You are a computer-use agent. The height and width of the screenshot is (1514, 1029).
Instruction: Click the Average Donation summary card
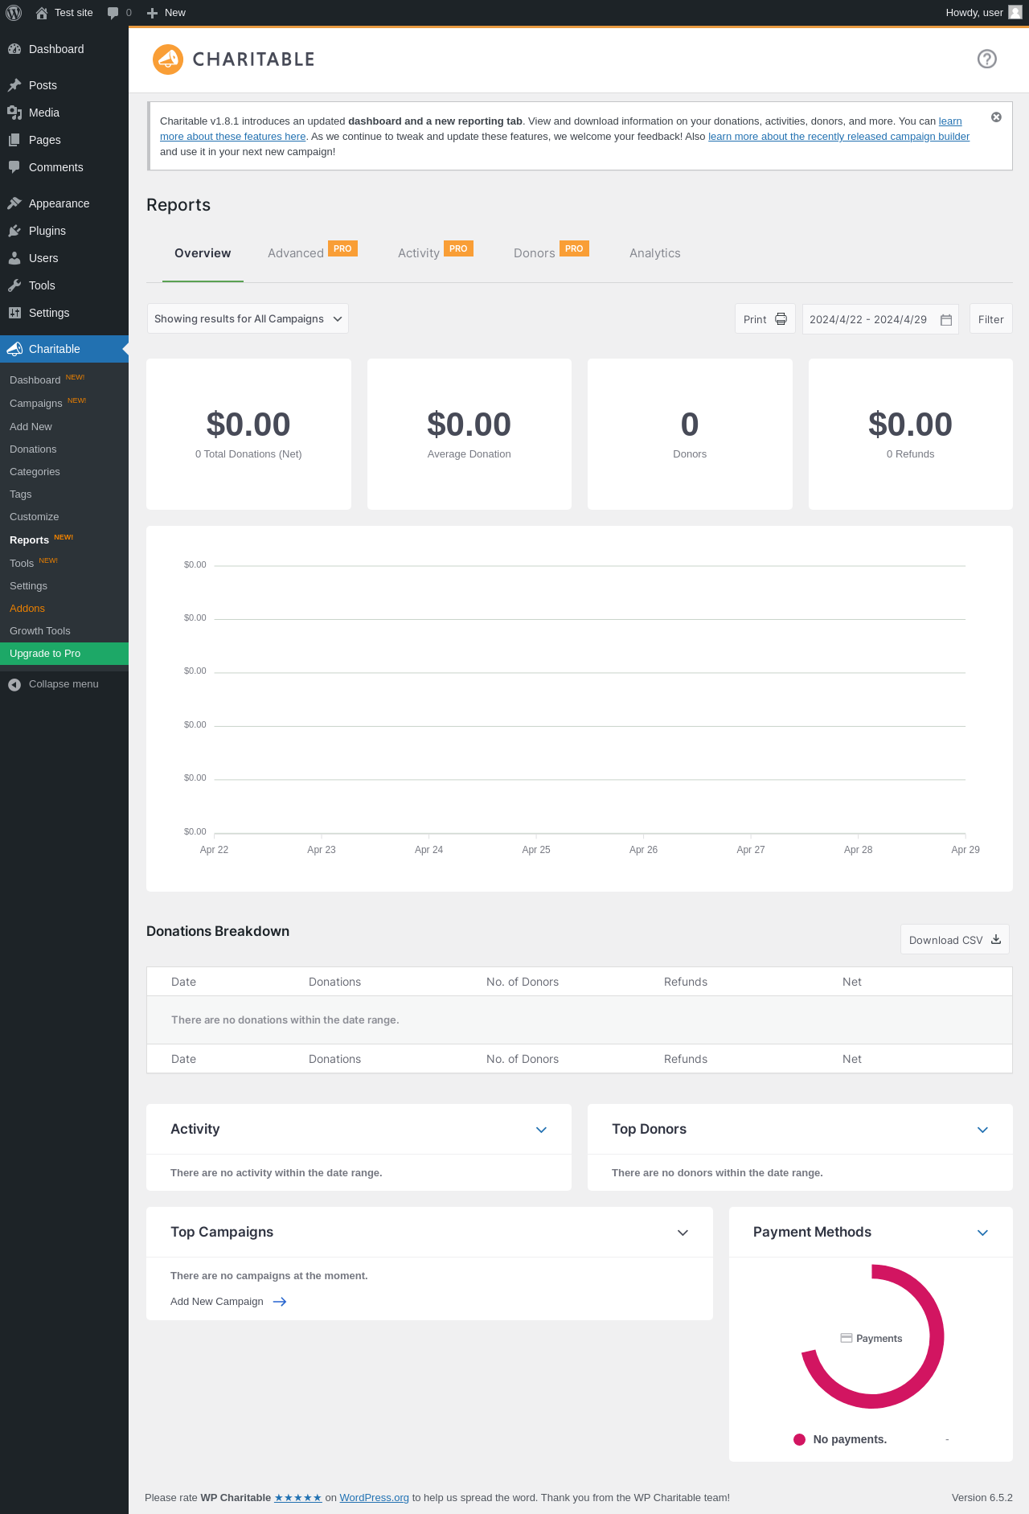click(x=469, y=434)
